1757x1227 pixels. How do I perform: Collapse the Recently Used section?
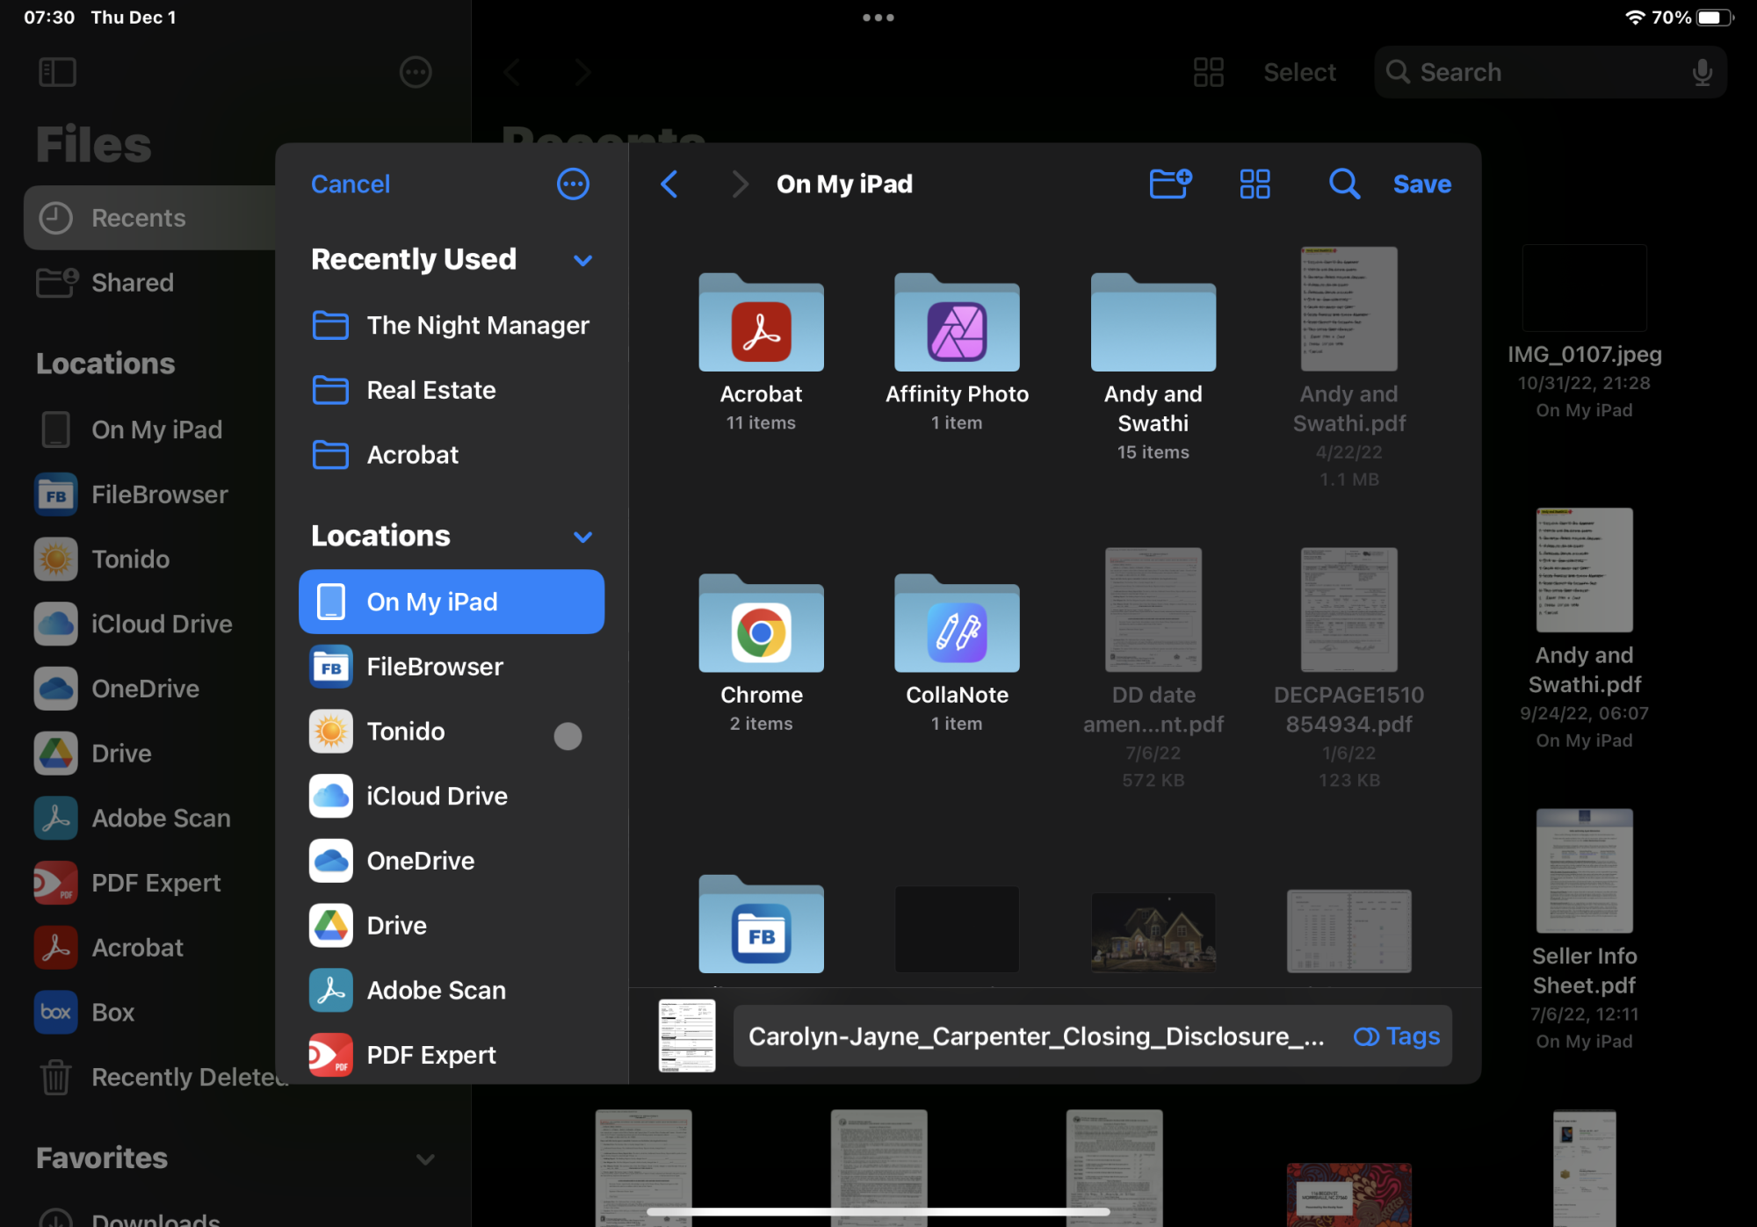582,260
